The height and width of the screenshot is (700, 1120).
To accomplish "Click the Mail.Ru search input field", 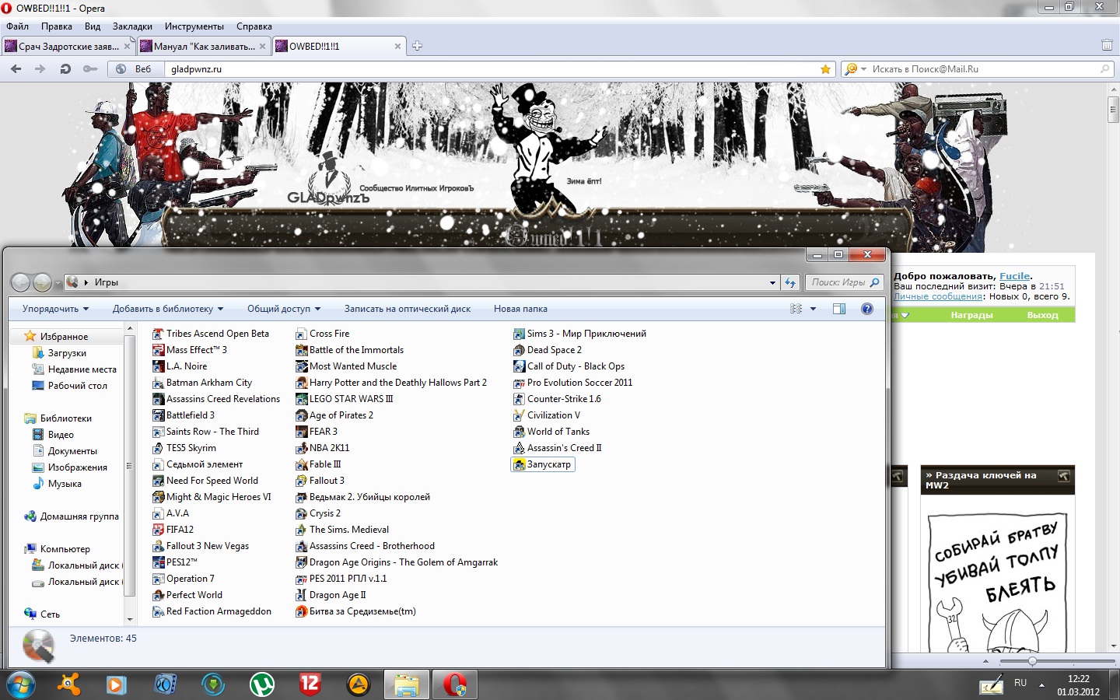I will point(980,69).
